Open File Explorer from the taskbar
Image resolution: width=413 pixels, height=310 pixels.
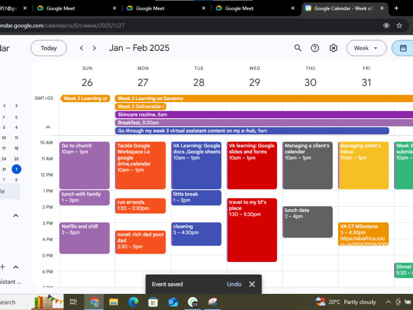(114, 302)
